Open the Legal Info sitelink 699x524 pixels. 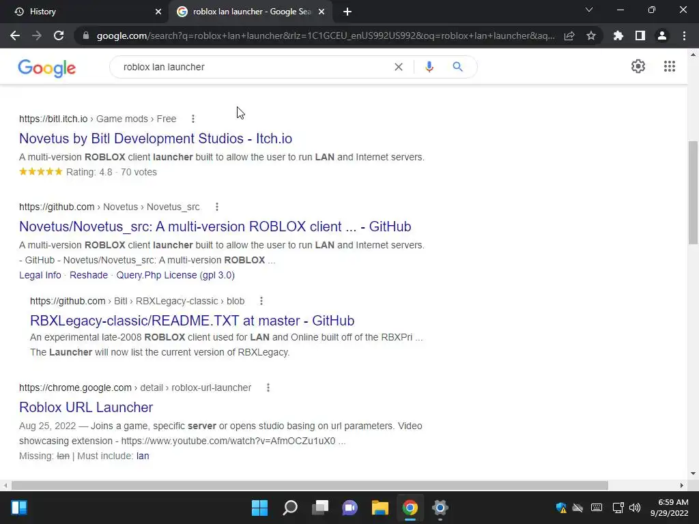[40, 275]
